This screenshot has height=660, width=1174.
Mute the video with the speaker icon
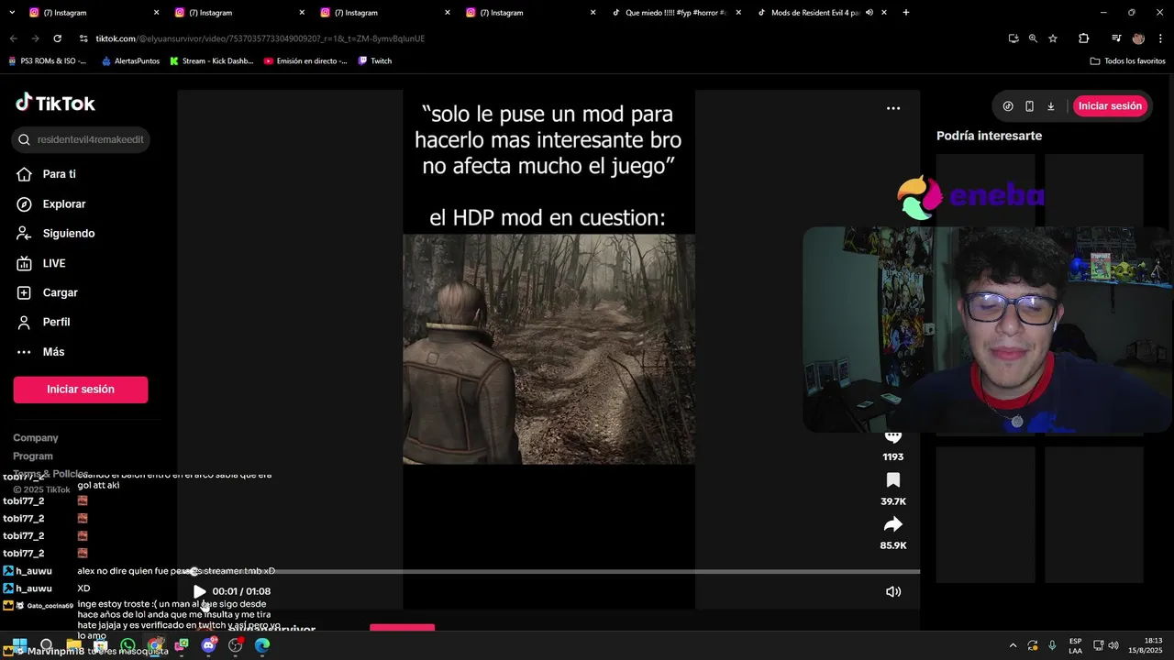(x=893, y=591)
